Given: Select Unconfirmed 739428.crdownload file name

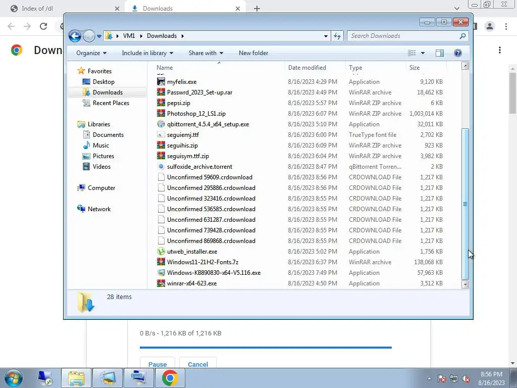Looking at the screenshot, I should pos(212,230).
